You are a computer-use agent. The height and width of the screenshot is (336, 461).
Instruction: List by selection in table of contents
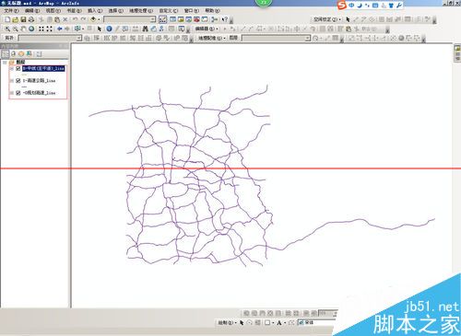click(x=30, y=53)
